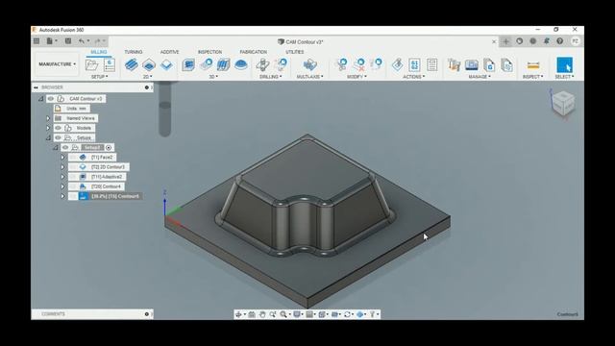Screen dimensions: 615x346
Task: Click the Post Process G1 G2 icon
Action: point(414,64)
